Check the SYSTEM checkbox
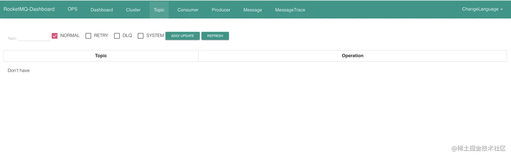The height and width of the screenshot is (157, 511). (141, 36)
